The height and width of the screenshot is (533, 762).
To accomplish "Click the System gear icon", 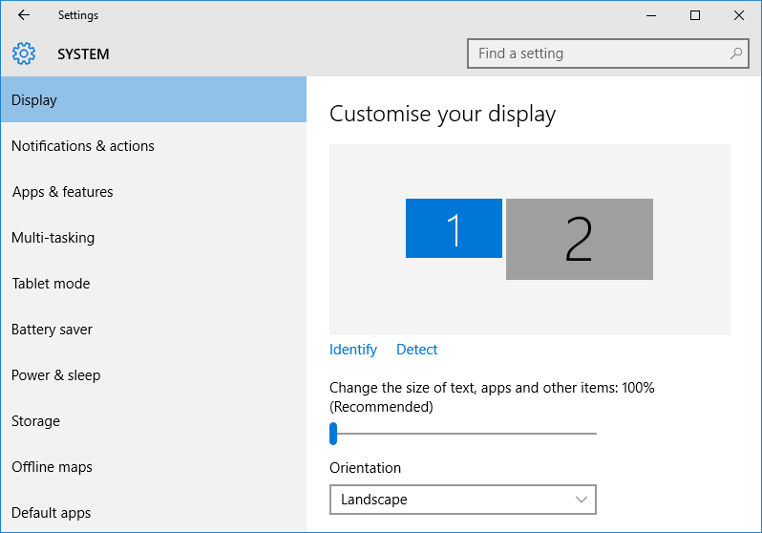I will click(x=24, y=53).
